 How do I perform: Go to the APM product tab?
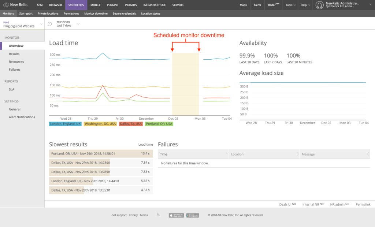pyautogui.click(x=40, y=5)
